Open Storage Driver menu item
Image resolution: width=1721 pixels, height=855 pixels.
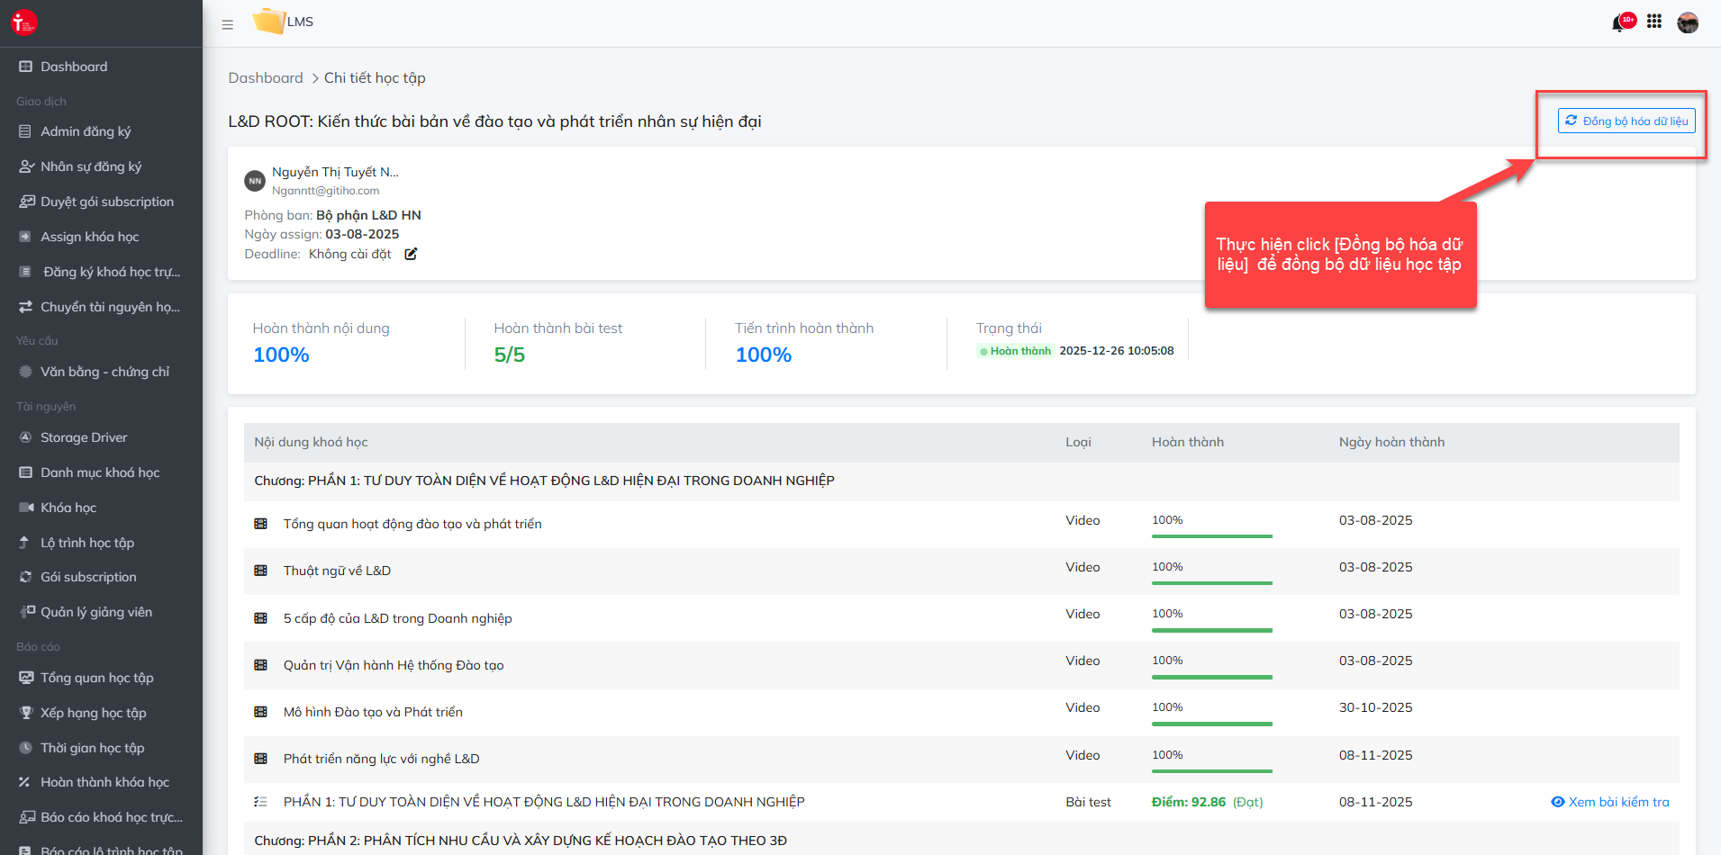point(84,437)
